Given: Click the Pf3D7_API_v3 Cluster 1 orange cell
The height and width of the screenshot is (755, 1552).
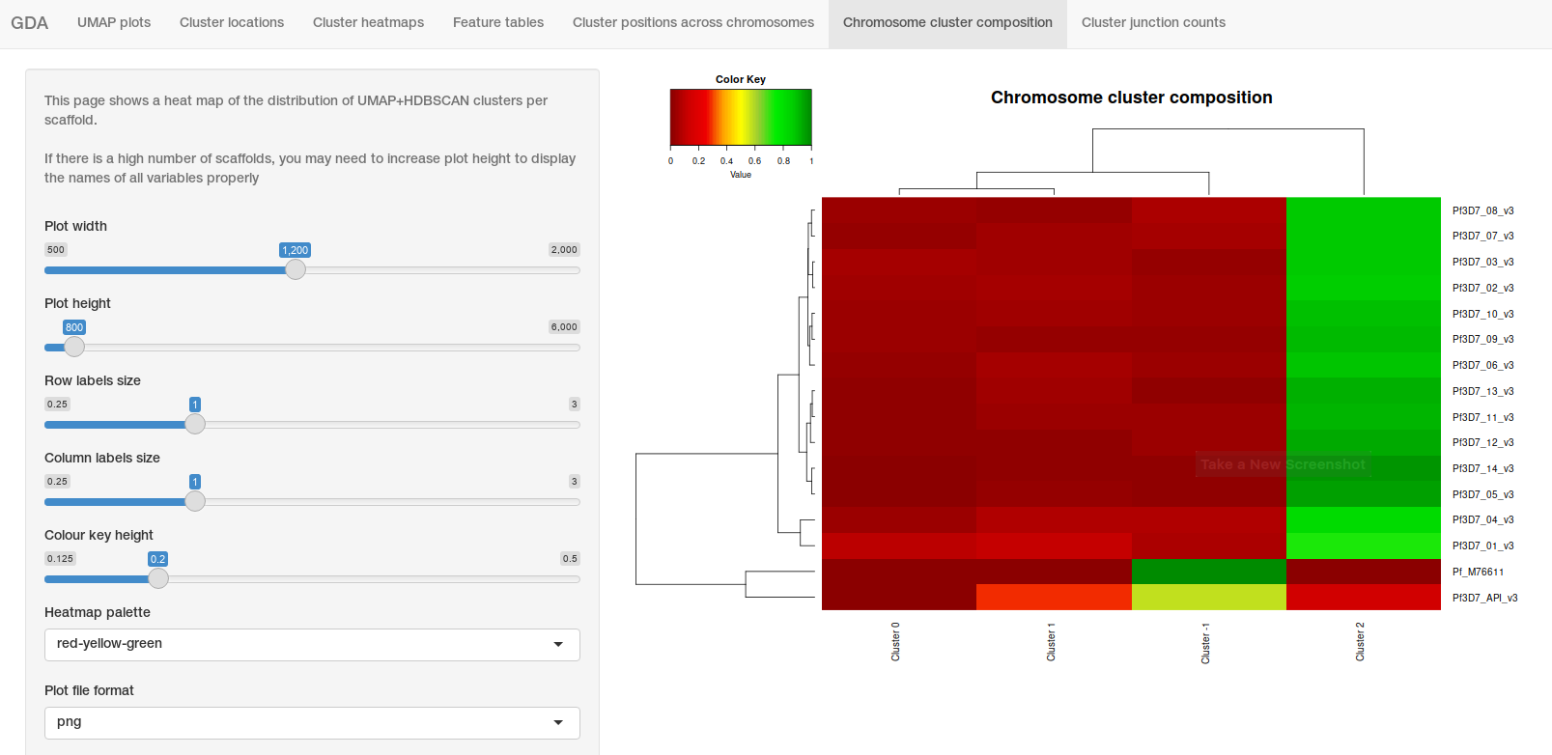Looking at the screenshot, I should pyautogui.click(x=1054, y=598).
